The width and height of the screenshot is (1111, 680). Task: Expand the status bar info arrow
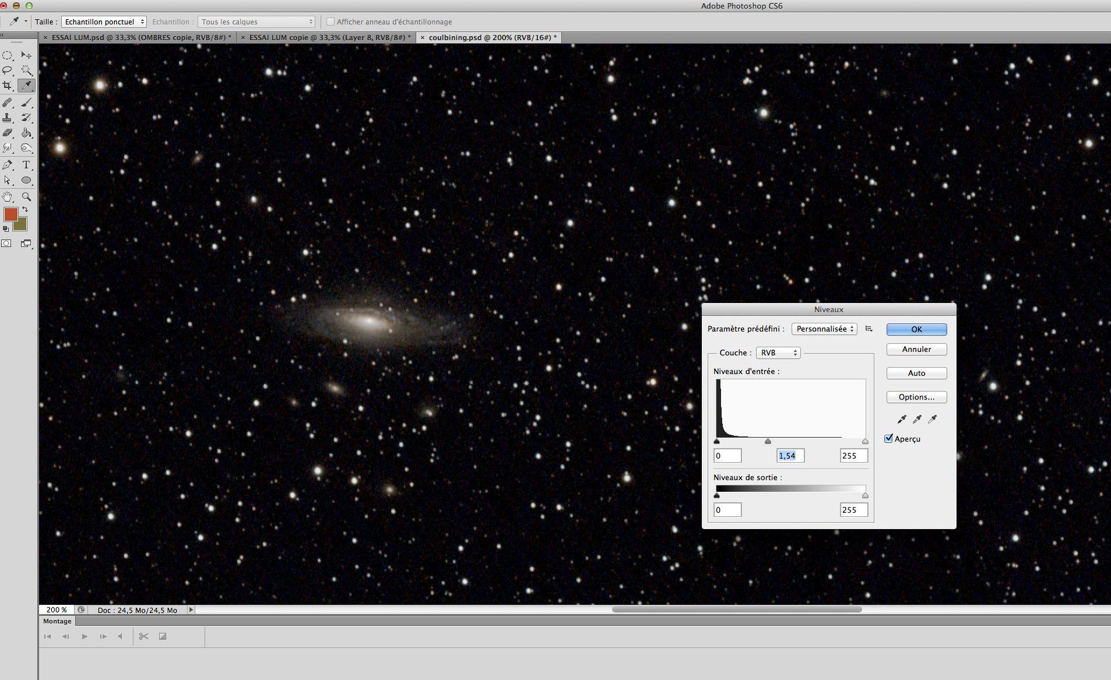(x=191, y=610)
